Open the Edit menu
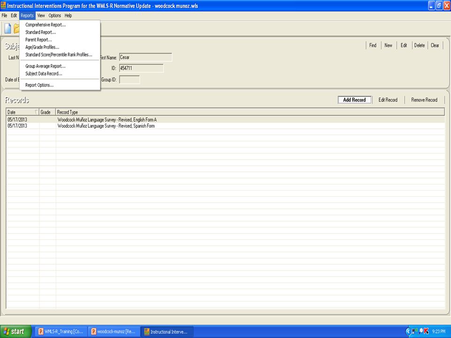451x338 pixels. coord(14,15)
